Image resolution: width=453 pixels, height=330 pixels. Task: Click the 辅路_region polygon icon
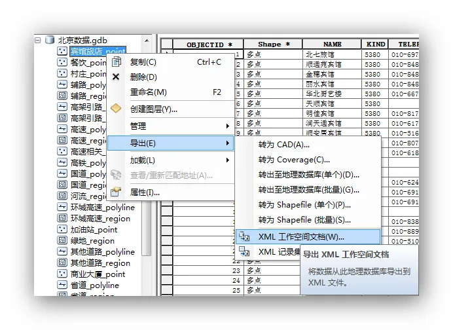click(62, 96)
